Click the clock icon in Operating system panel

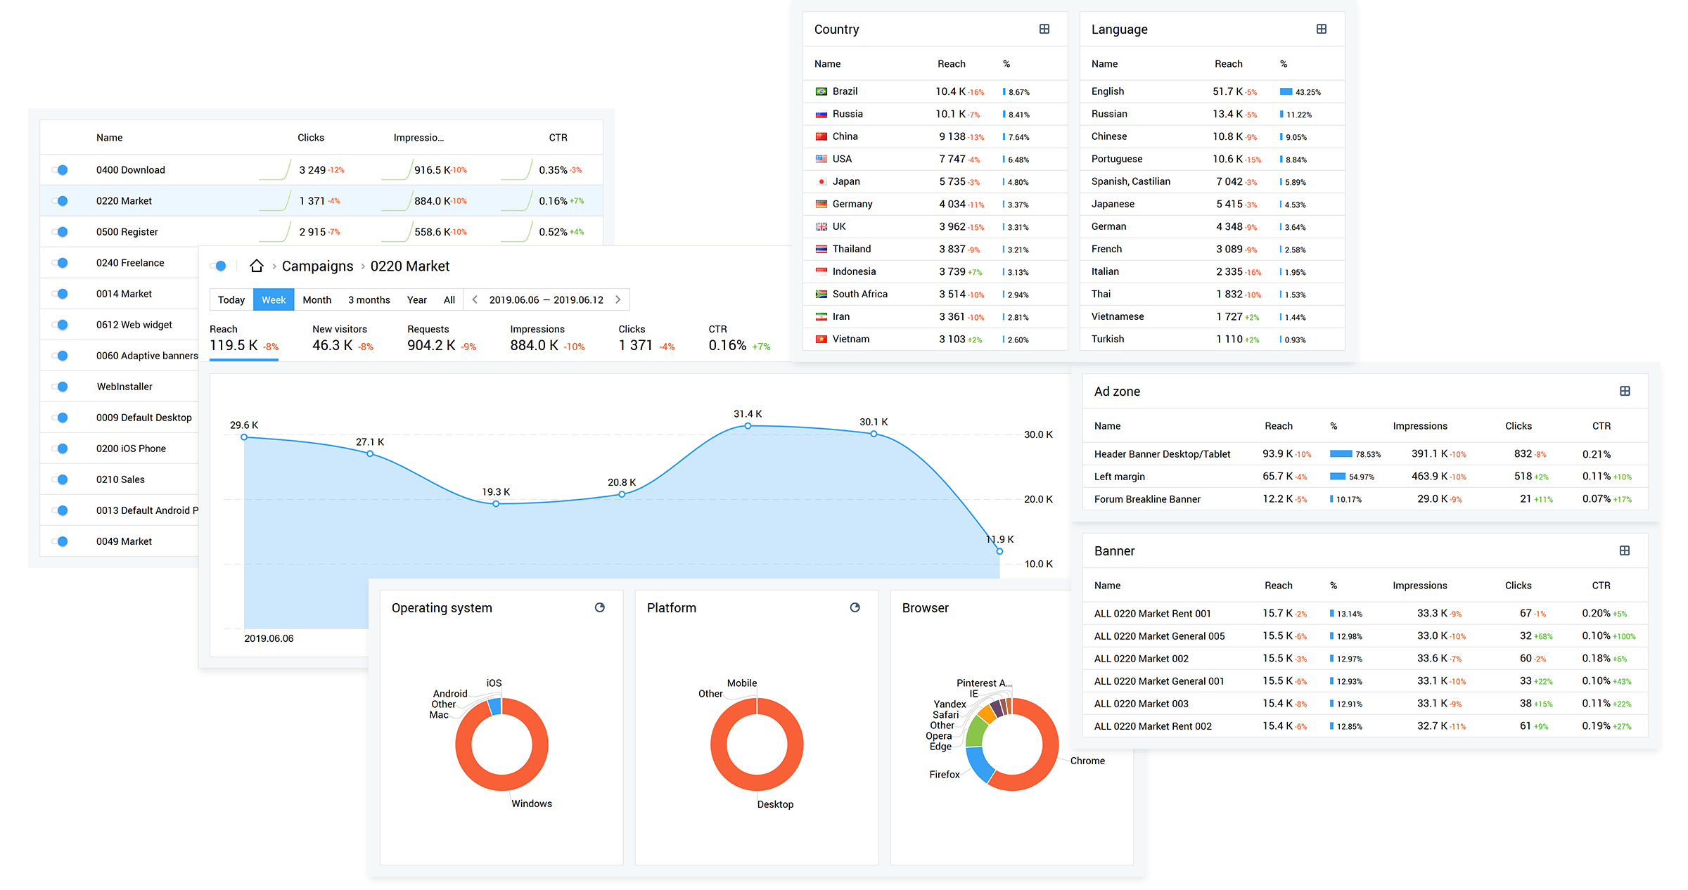[x=600, y=607]
